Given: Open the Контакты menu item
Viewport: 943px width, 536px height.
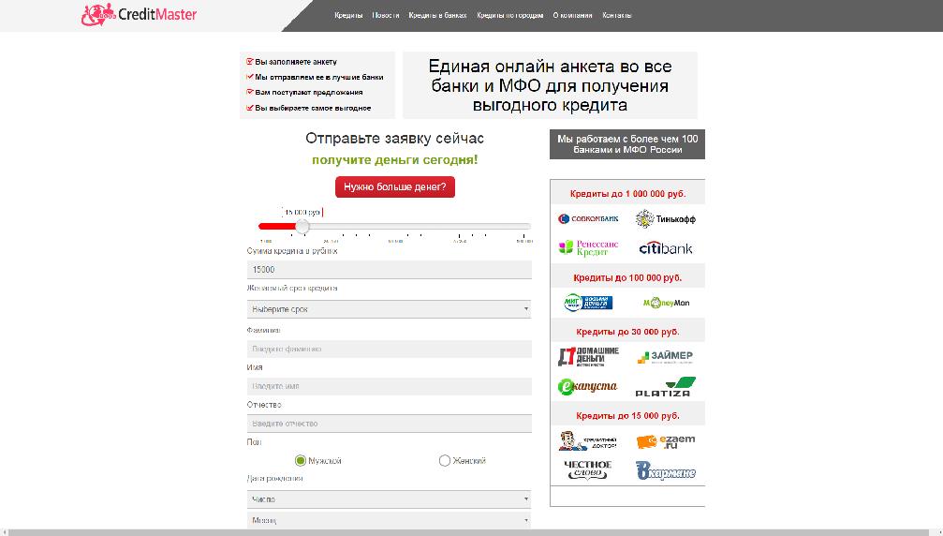Looking at the screenshot, I should pos(617,16).
